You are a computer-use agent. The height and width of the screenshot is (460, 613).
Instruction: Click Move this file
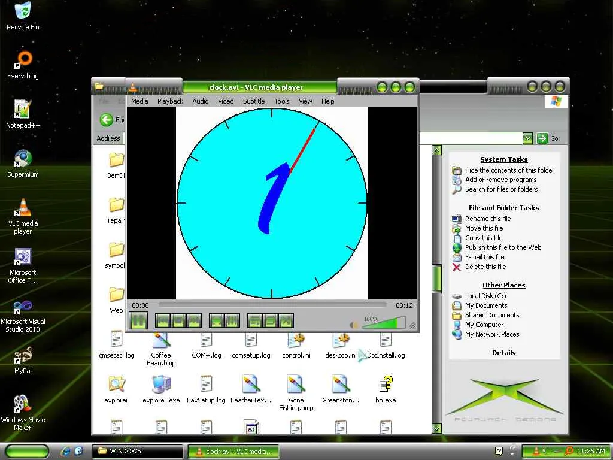[x=484, y=228]
